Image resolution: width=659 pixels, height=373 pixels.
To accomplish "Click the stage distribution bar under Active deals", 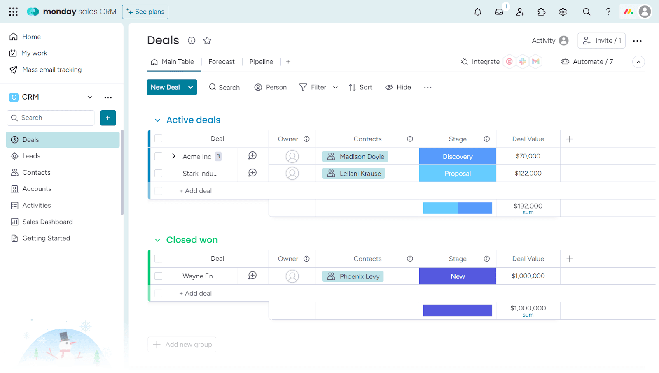I will [457, 208].
